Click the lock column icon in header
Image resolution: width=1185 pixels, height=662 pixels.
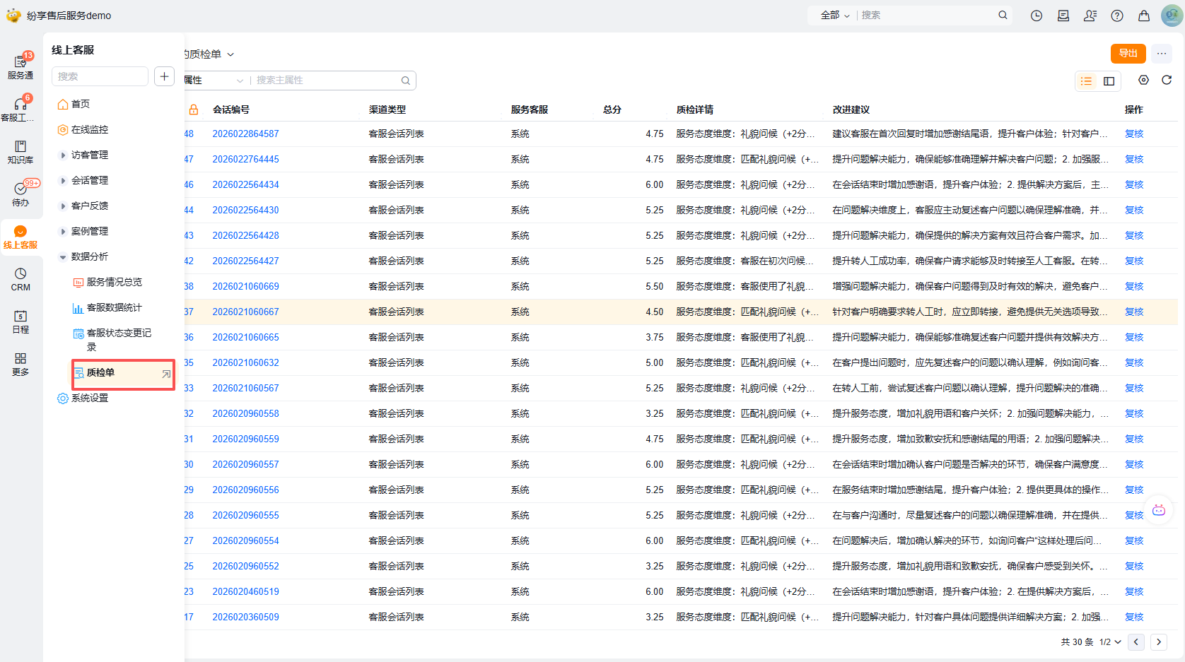click(x=194, y=110)
